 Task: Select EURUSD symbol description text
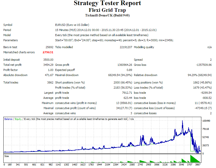(x=72, y=25)
